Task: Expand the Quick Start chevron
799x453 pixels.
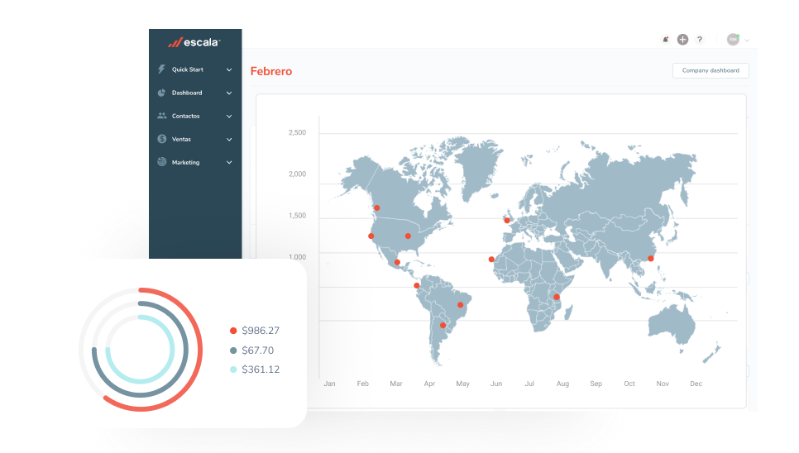Action: (x=229, y=69)
